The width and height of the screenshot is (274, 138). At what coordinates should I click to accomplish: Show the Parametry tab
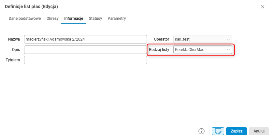click(x=117, y=19)
